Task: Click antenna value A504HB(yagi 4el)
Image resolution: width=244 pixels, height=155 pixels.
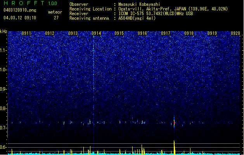Action: tap(137, 18)
